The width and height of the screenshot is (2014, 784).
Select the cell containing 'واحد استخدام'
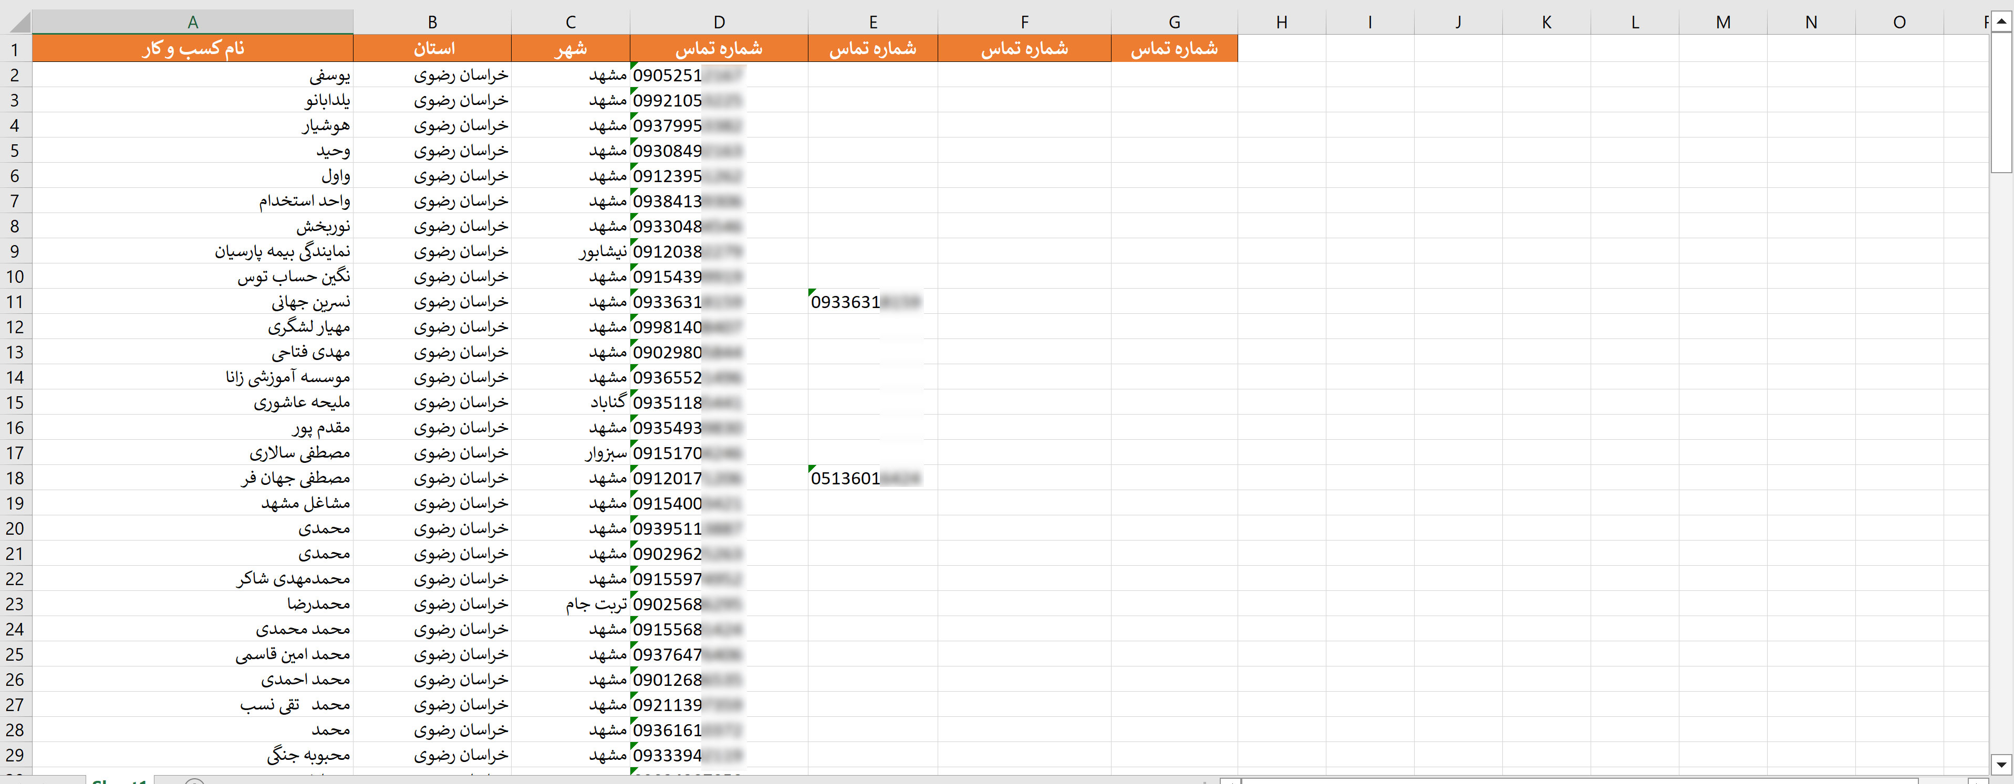tap(192, 200)
